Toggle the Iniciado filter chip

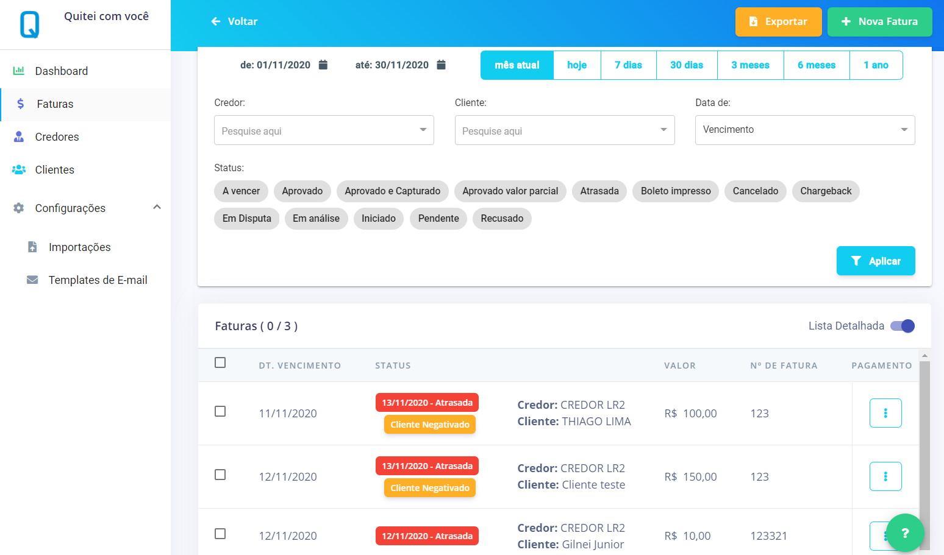tap(379, 219)
